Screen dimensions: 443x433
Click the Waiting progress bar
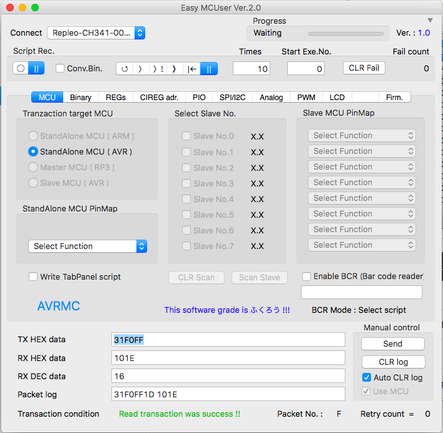pos(346,34)
